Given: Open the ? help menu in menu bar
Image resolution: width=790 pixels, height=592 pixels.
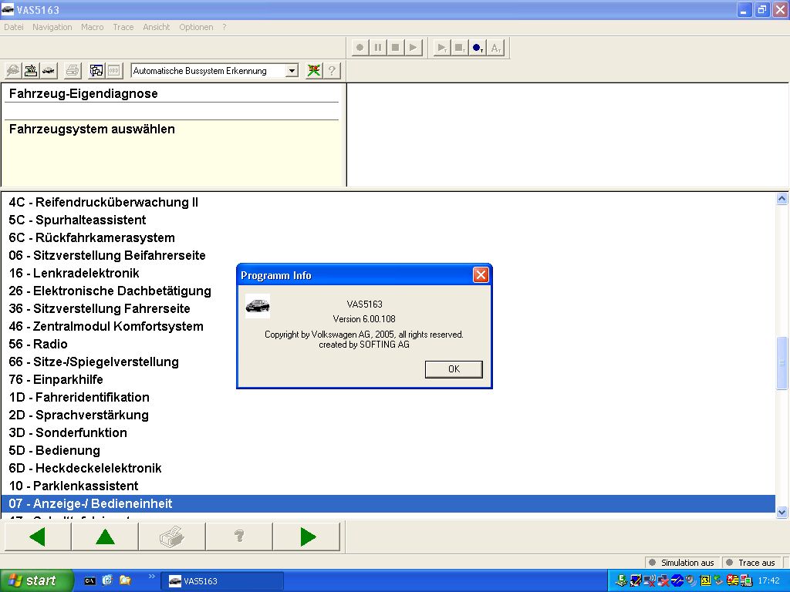Looking at the screenshot, I should click(225, 27).
